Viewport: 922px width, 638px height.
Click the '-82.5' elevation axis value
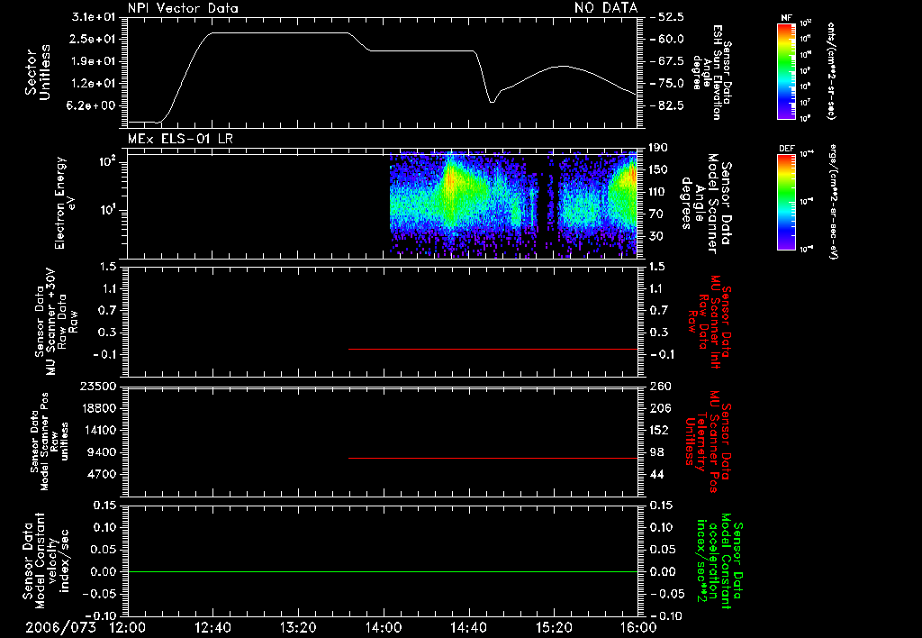668,106
